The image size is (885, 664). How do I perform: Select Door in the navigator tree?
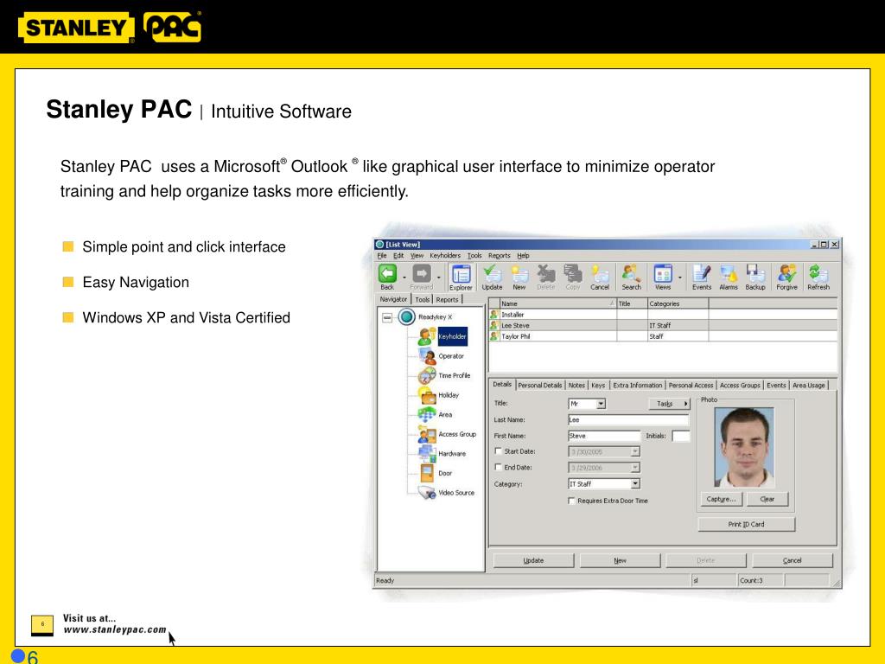click(445, 473)
